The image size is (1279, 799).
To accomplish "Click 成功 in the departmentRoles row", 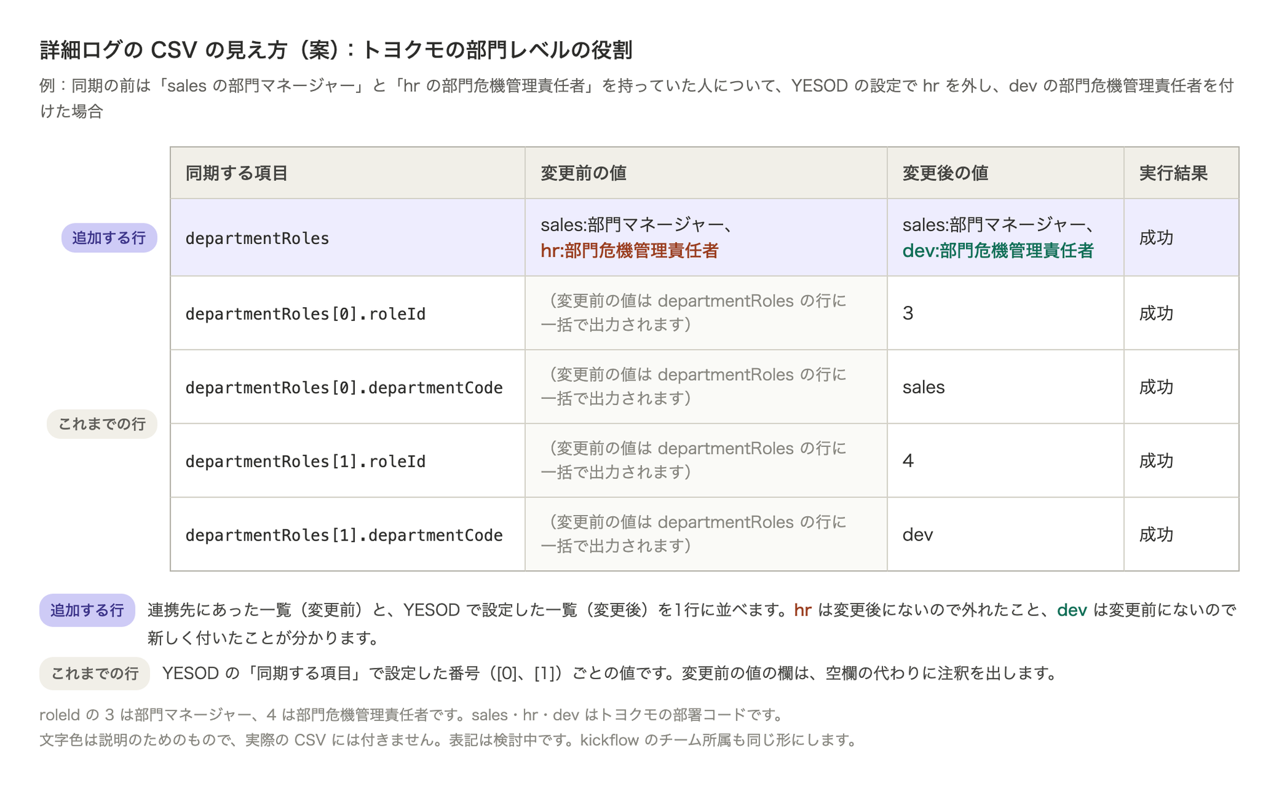I will click(x=1156, y=238).
